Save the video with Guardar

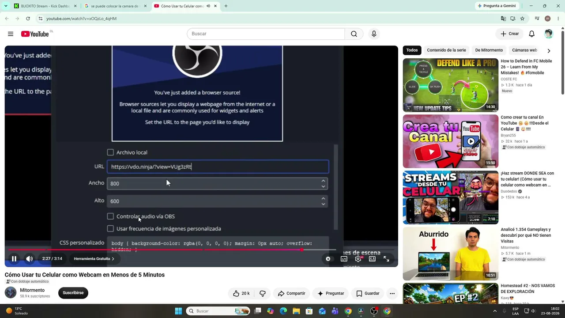click(x=368, y=293)
